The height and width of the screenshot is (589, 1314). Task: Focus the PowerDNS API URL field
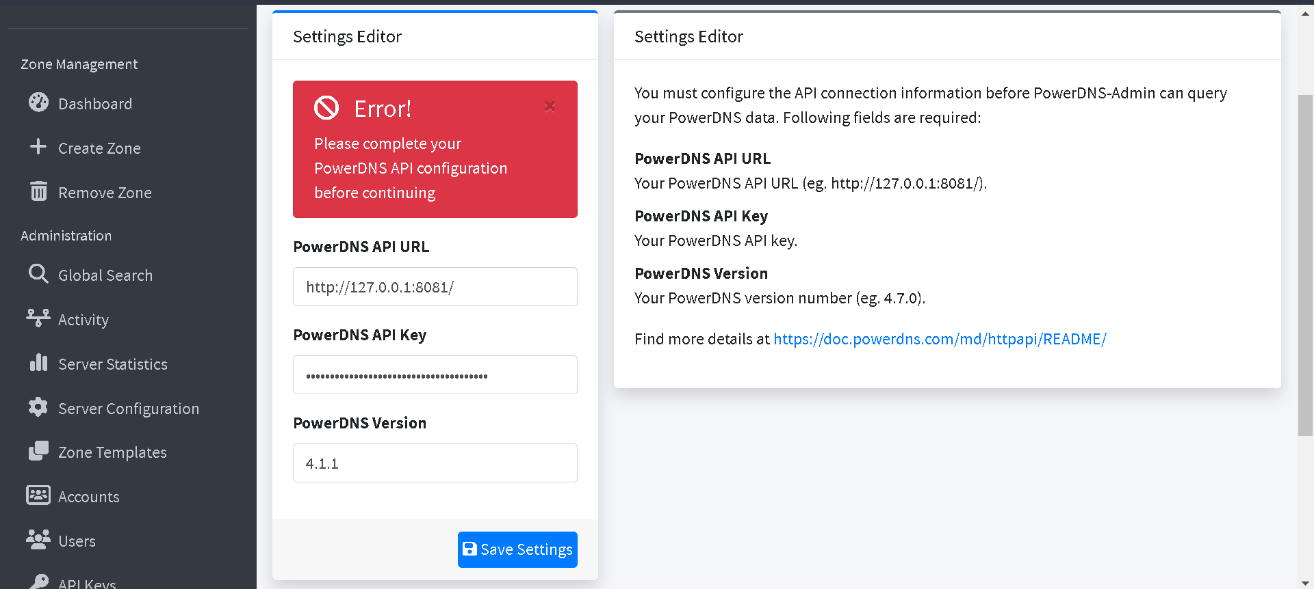point(435,287)
